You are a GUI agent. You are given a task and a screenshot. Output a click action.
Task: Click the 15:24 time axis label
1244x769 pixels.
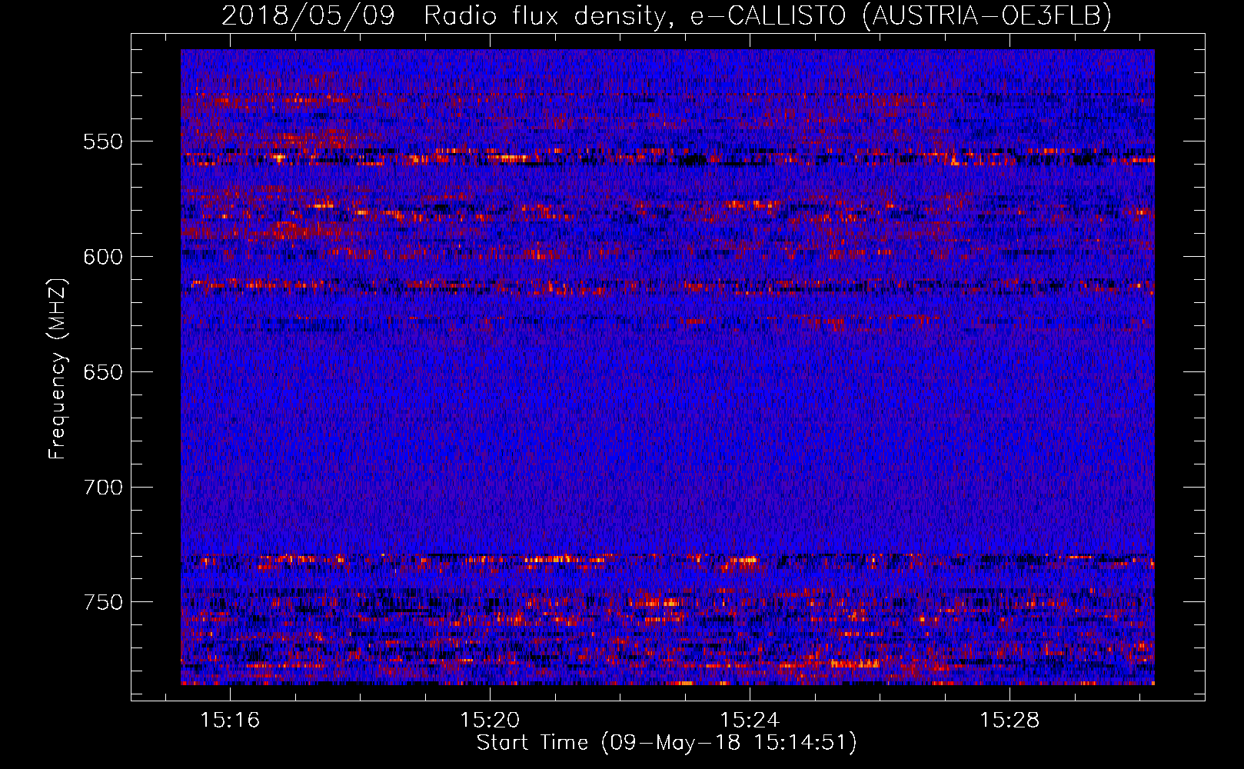(x=749, y=721)
